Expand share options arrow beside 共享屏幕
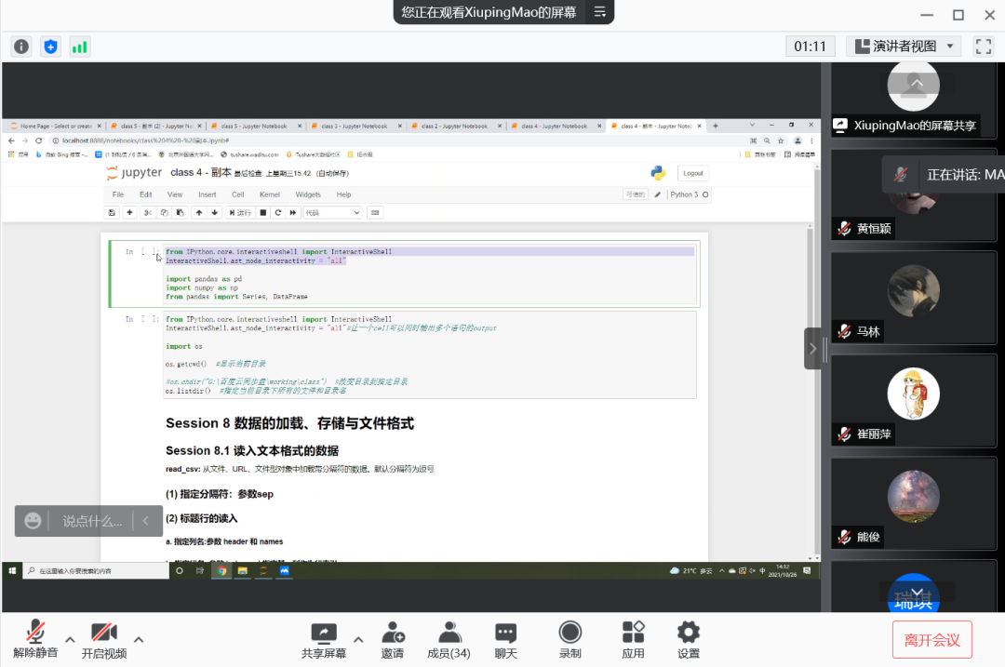The image size is (1005, 667). point(358,639)
